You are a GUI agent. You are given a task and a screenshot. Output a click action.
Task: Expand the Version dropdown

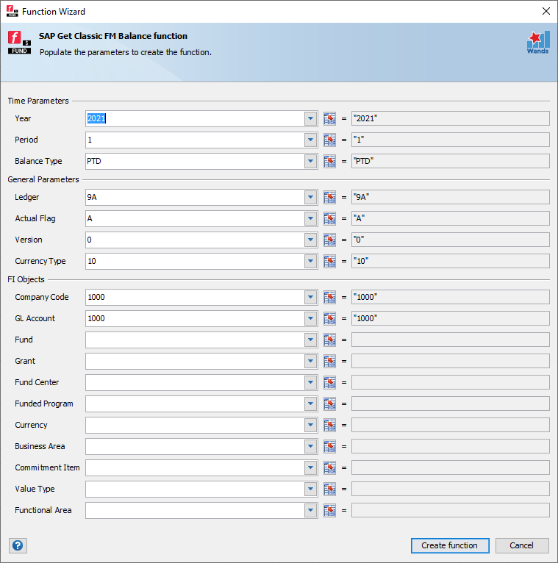(310, 240)
